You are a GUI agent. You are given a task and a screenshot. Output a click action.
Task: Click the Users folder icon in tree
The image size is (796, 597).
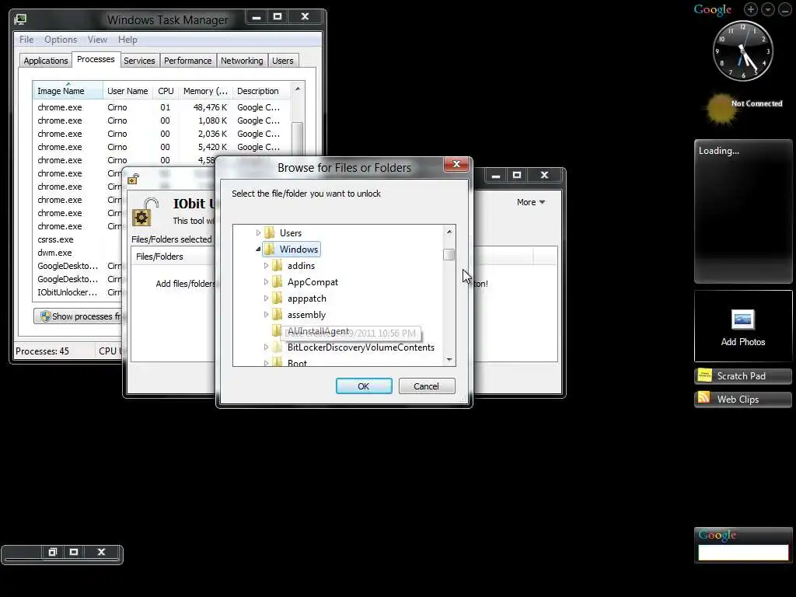(270, 233)
